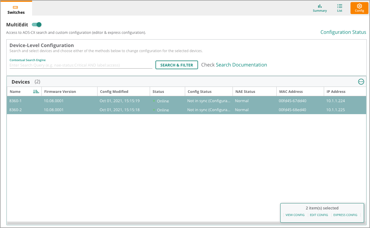The height and width of the screenshot is (228, 370).
Task: Click View Config for selected devices
Action: (x=295, y=215)
